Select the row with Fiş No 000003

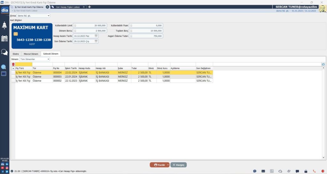pyautogui.click(x=112, y=77)
